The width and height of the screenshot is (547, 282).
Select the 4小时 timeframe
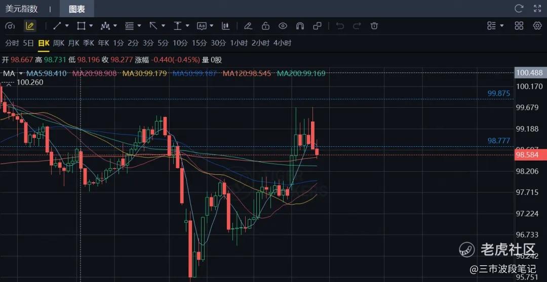[x=282, y=43]
